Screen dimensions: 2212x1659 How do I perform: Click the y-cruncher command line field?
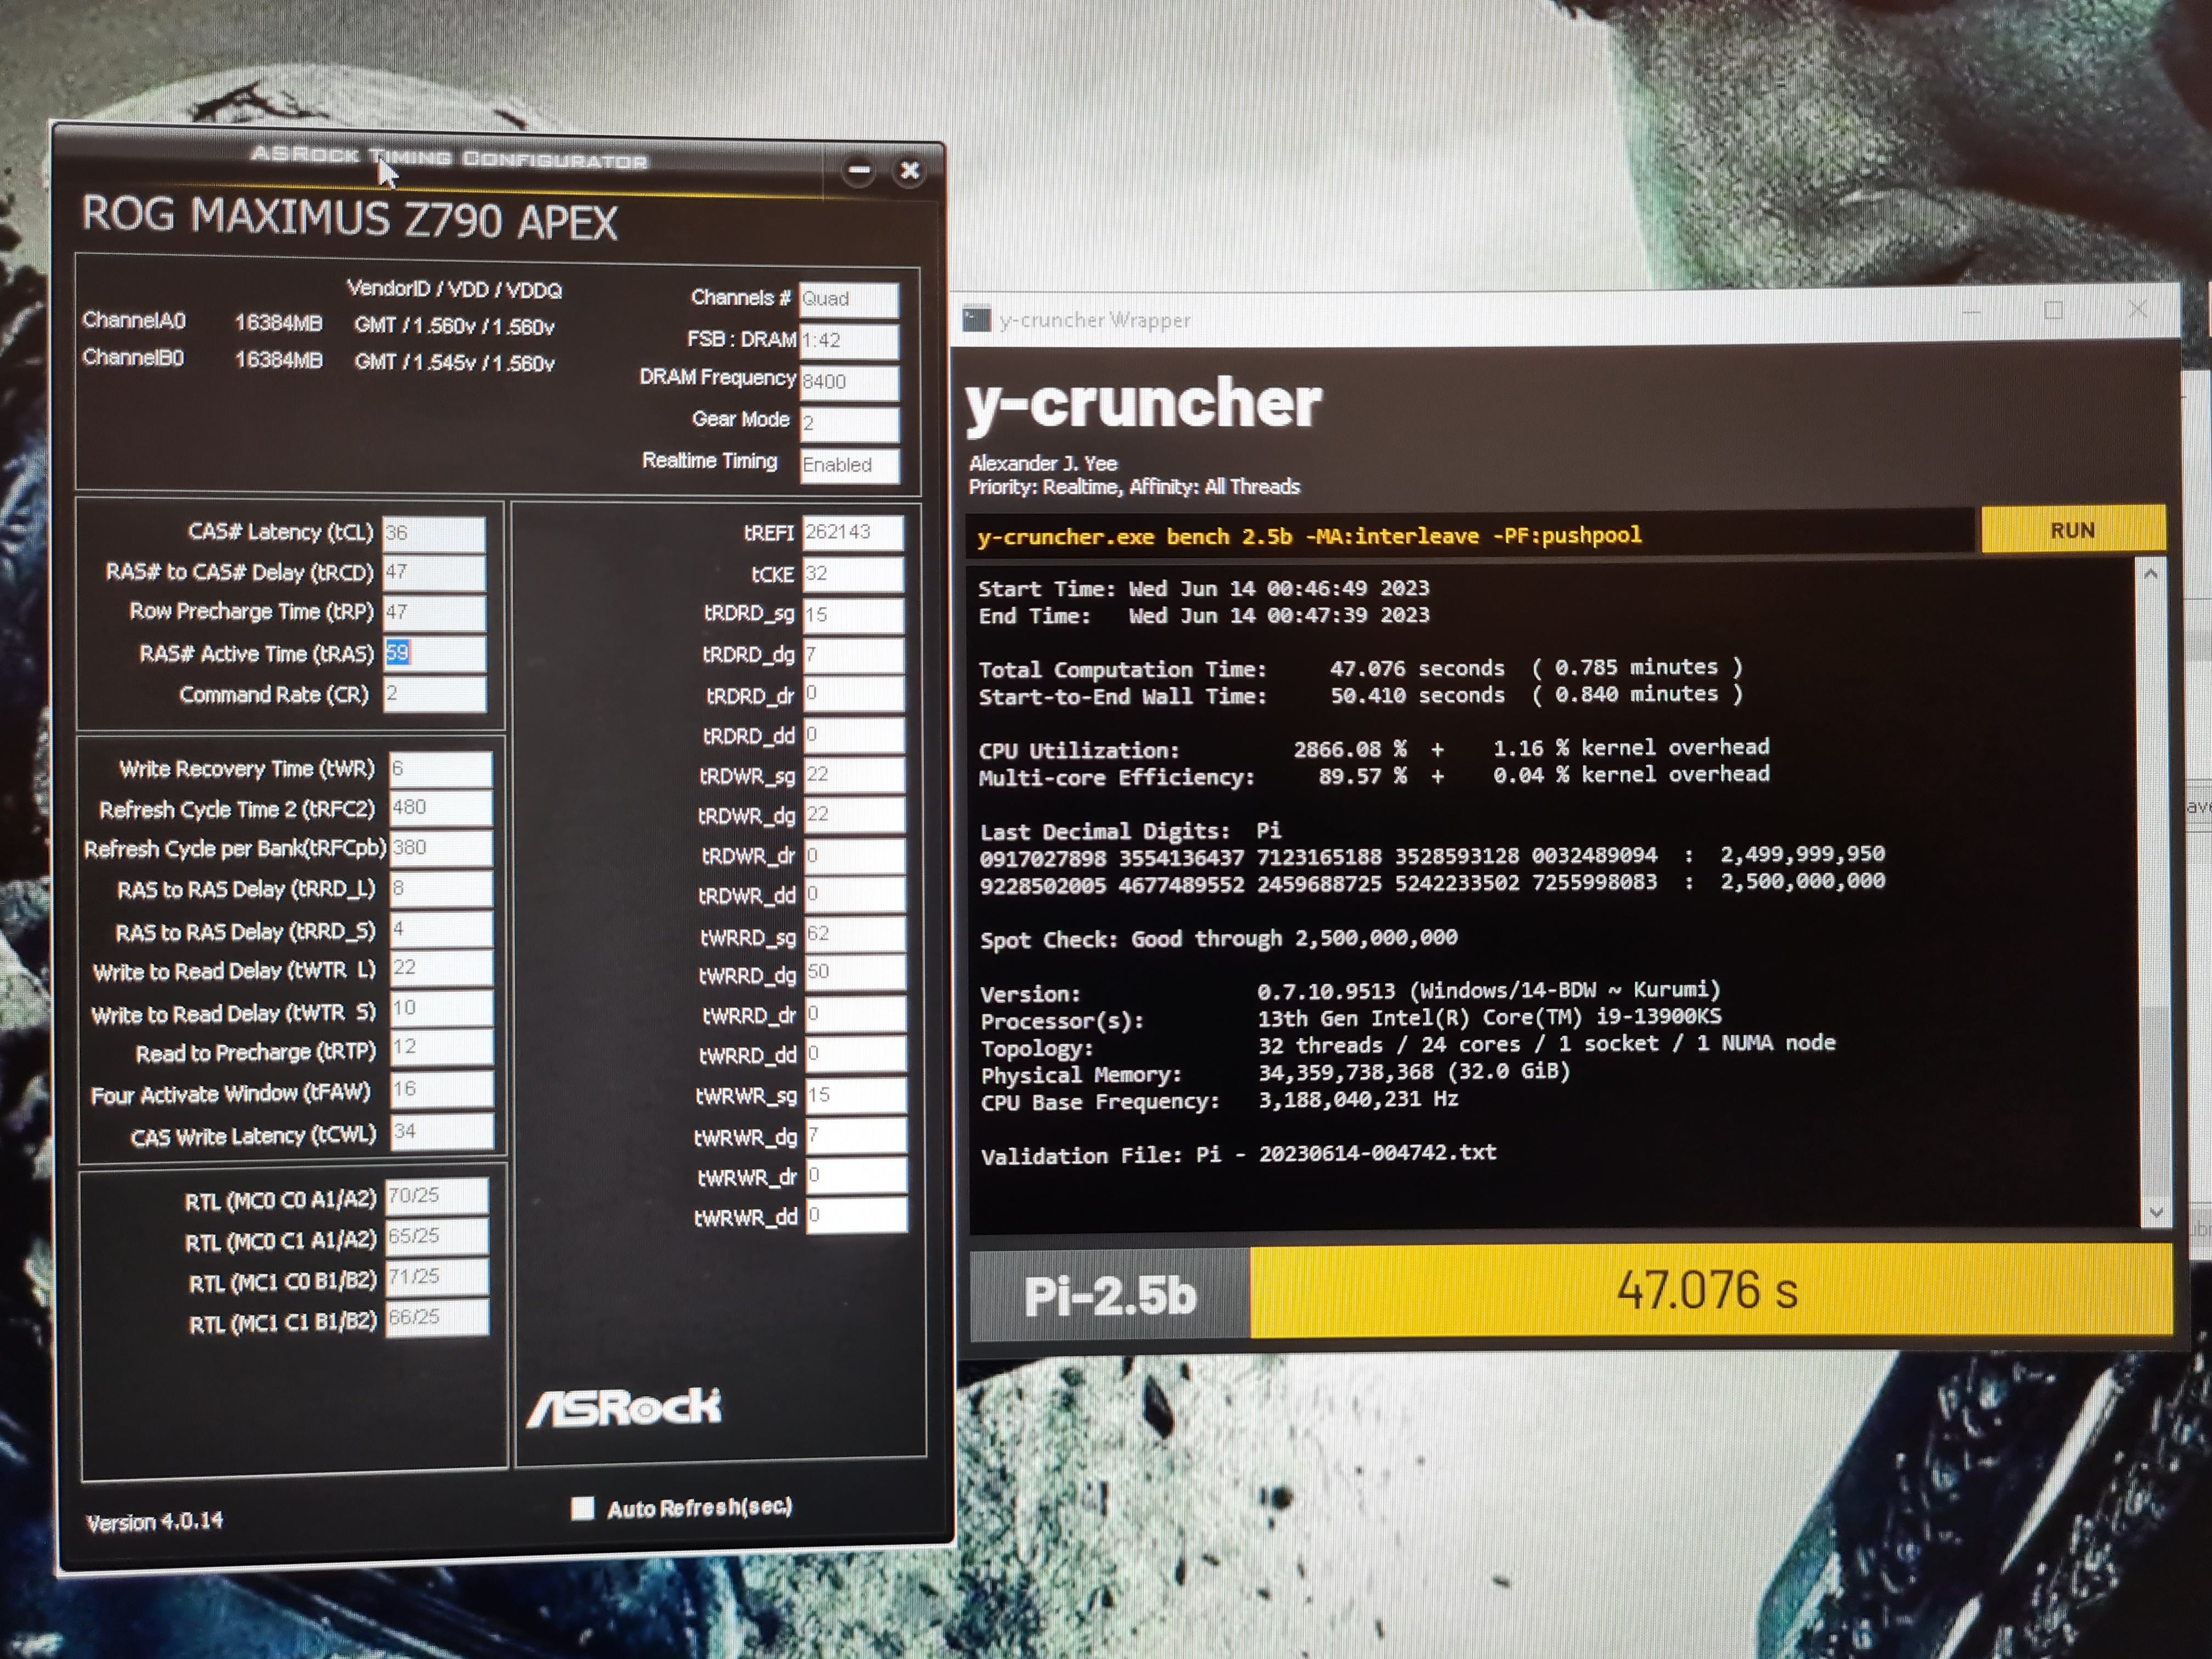point(1471,536)
